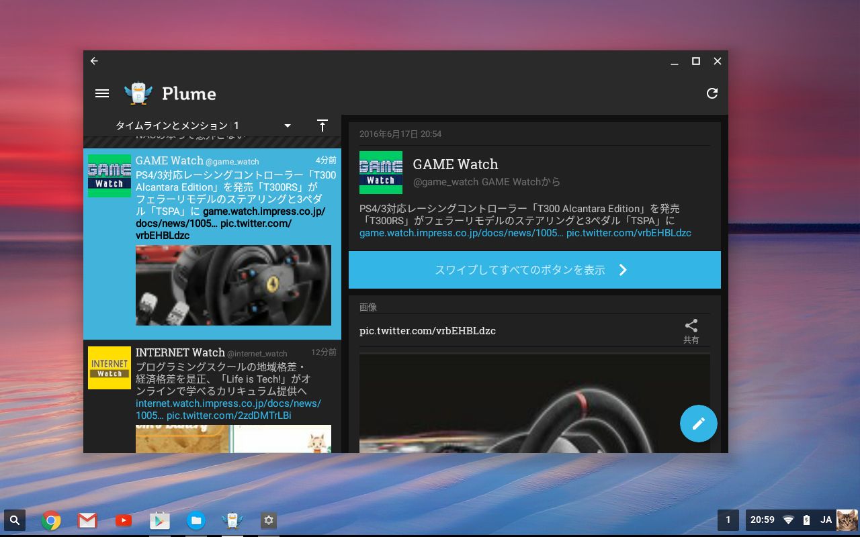
Task: Open internet.watch.impress.co.jp link in timeline
Action: 228,409
